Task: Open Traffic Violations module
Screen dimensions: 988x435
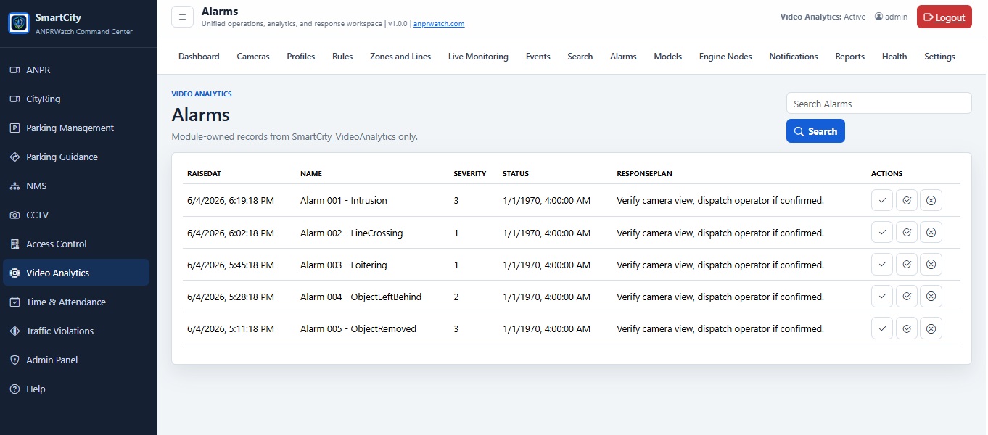Action: [75, 331]
